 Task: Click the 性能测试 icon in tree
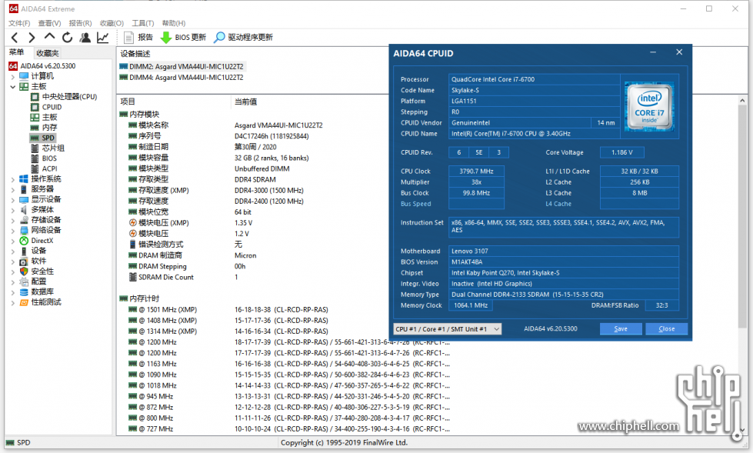click(24, 302)
